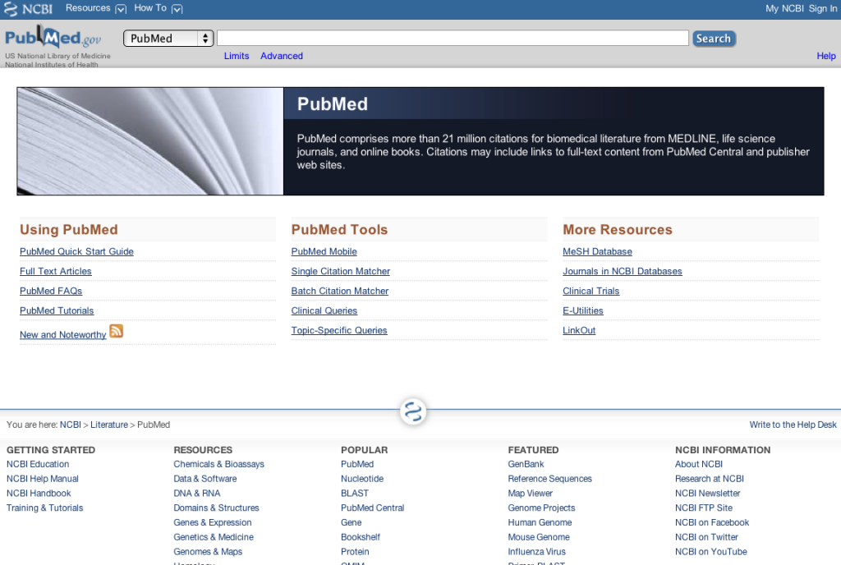Open the New and Noteworthy link
This screenshot has height=565, width=841.
coord(62,335)
